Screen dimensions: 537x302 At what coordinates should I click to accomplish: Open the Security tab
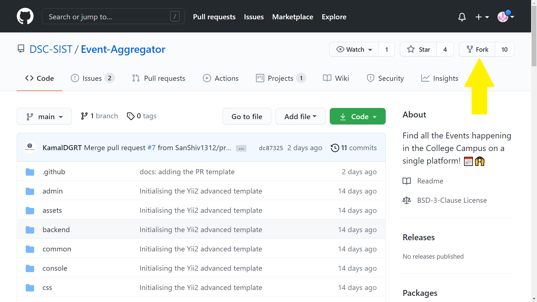point(385,78)
